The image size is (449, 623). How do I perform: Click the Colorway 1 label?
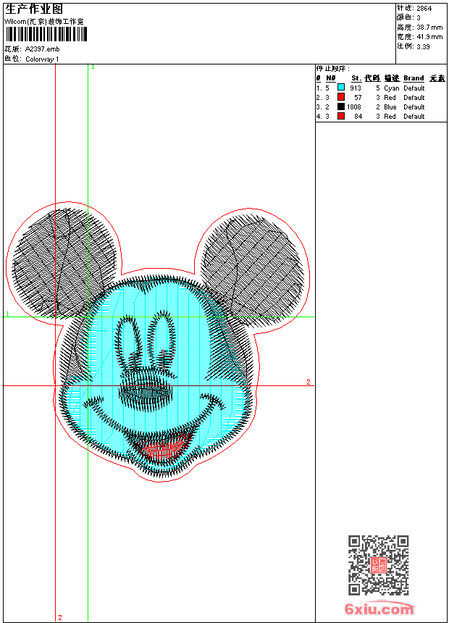coord(42,59)
